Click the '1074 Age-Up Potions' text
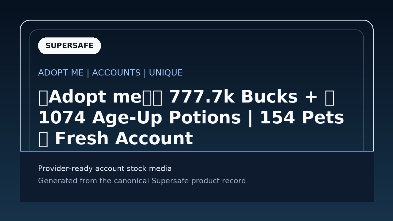The width and height of the screenshot is (393, 221). coord(139,118)
